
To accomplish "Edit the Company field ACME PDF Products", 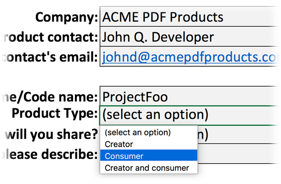I will (x=190, y=16).
